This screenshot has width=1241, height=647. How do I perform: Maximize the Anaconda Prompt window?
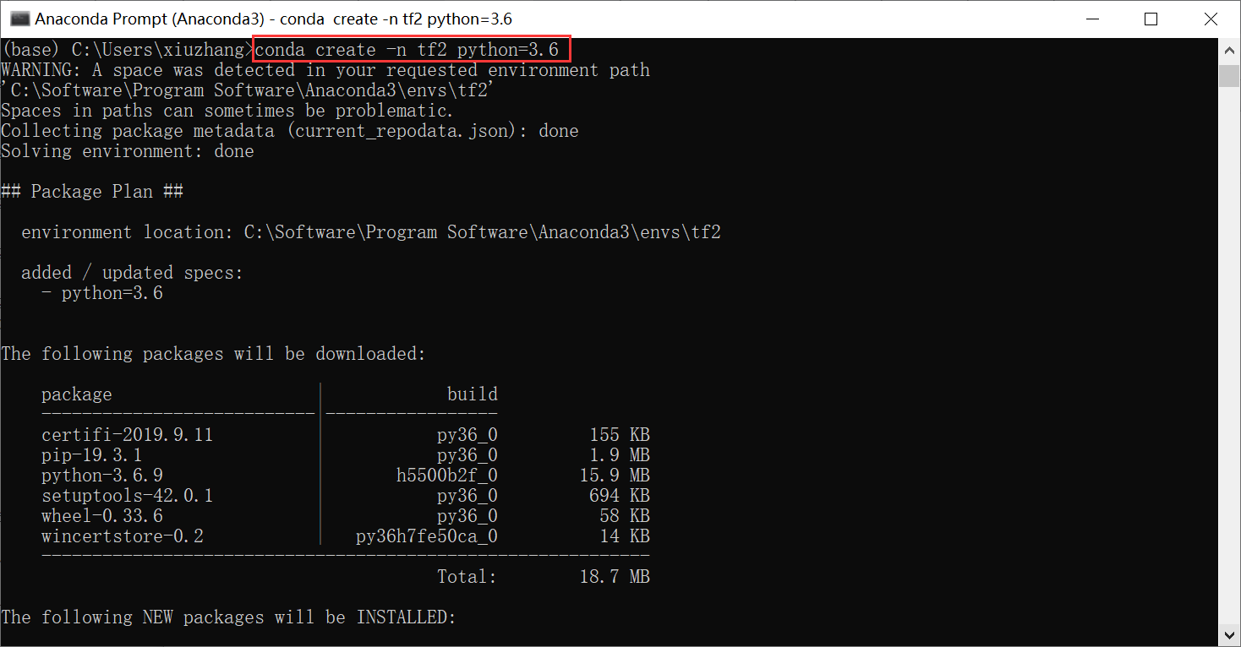[1151, 19]
